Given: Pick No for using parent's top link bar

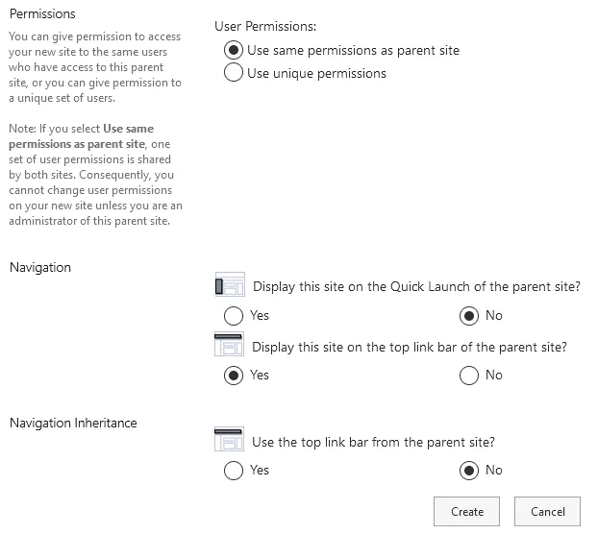Looking at the screenshot, I should click(469, 470).
